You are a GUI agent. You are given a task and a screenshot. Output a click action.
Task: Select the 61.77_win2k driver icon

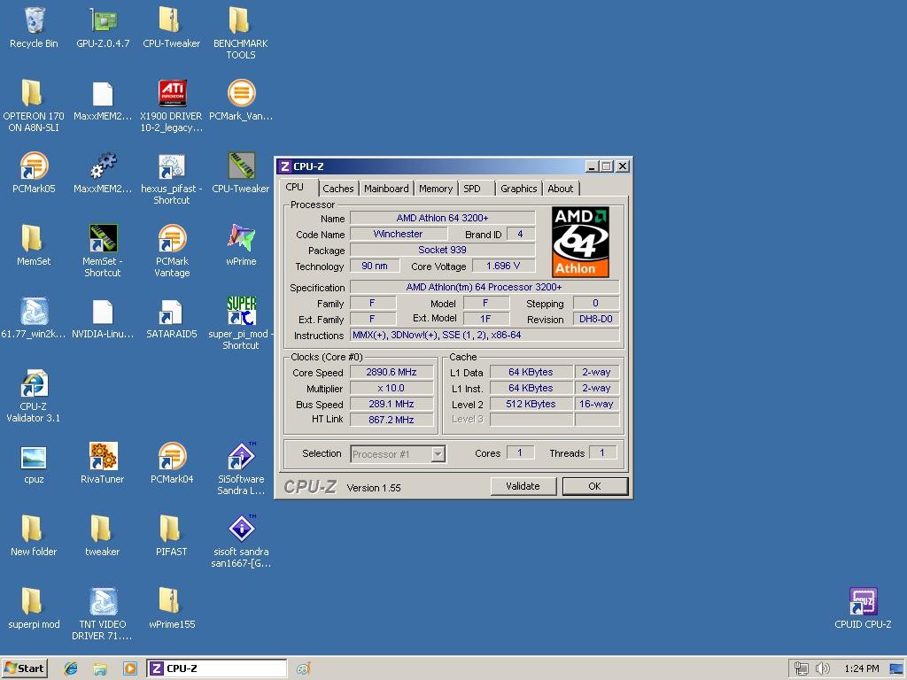(x=35, y=312)
